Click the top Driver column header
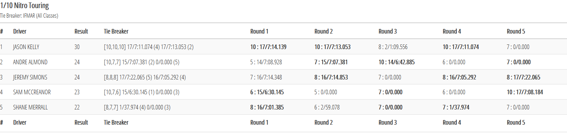 pos(20,31)
